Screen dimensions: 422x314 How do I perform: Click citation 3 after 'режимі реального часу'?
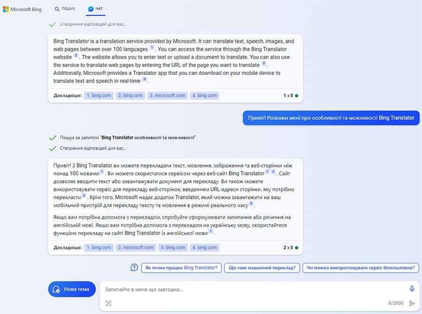tap(251, 204)
